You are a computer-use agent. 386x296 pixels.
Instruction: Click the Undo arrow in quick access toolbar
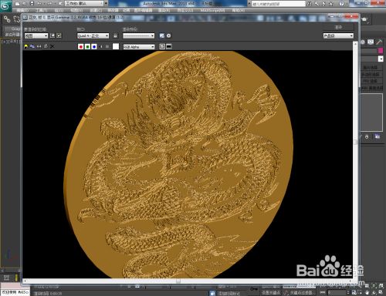click(x=39, y=3)
